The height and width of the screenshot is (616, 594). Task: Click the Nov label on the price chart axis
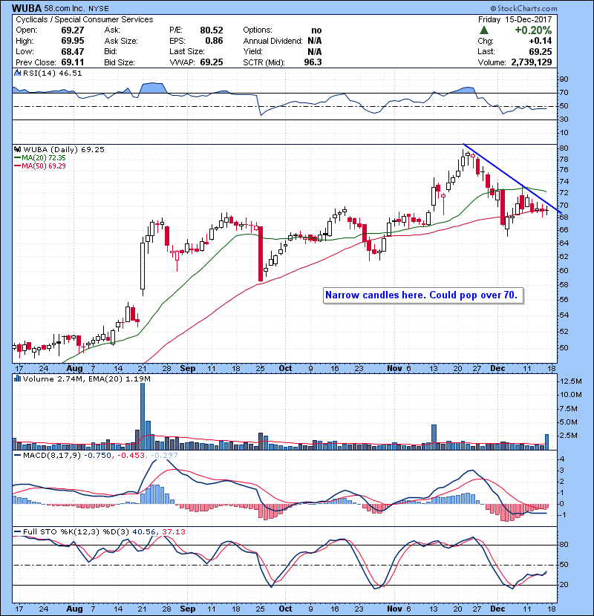(x=394, y=369)
